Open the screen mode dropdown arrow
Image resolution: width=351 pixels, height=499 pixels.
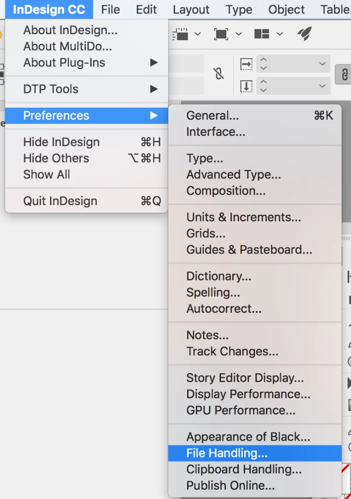[239, 34]
